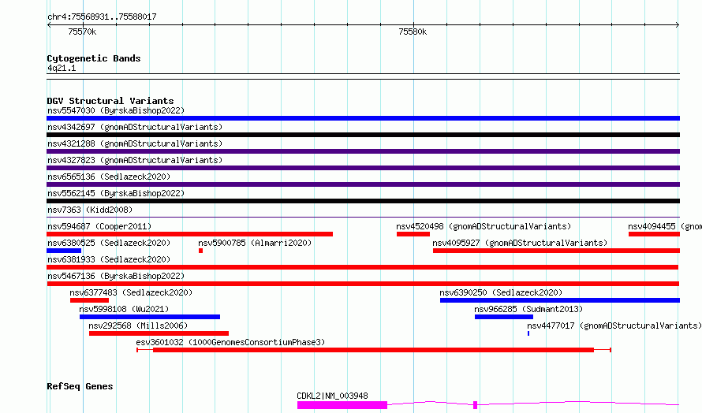
Task: Select the blue nsv5547030 variant bar
Action: tap(363, 118)
